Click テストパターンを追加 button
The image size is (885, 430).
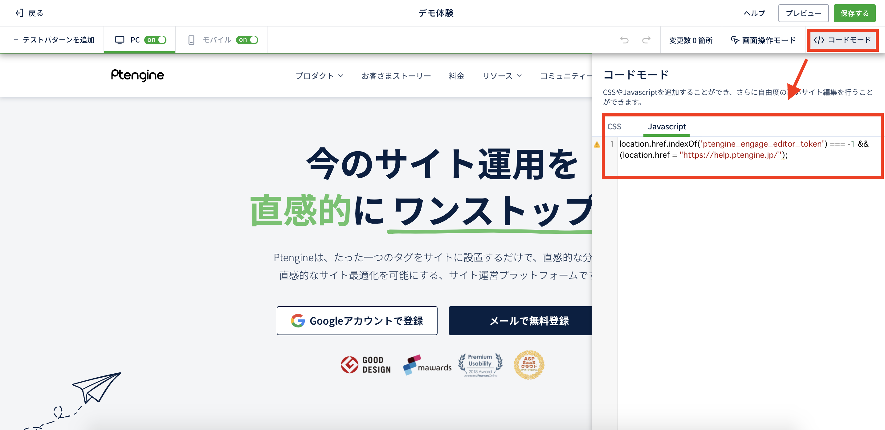(x=54, y=40)
